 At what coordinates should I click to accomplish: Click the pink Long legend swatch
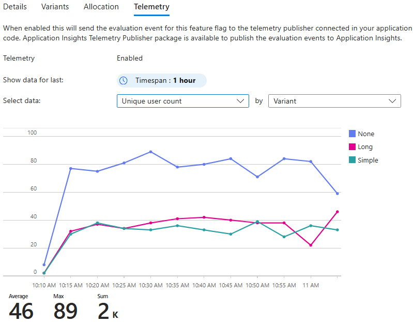(x=353, y=147)
